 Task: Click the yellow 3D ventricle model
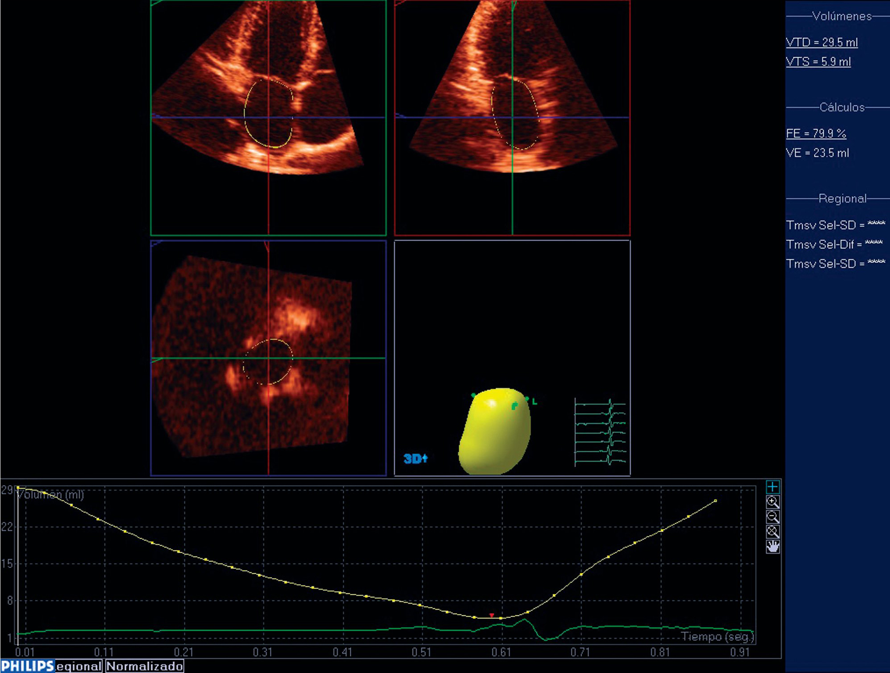tap(494, 432)
